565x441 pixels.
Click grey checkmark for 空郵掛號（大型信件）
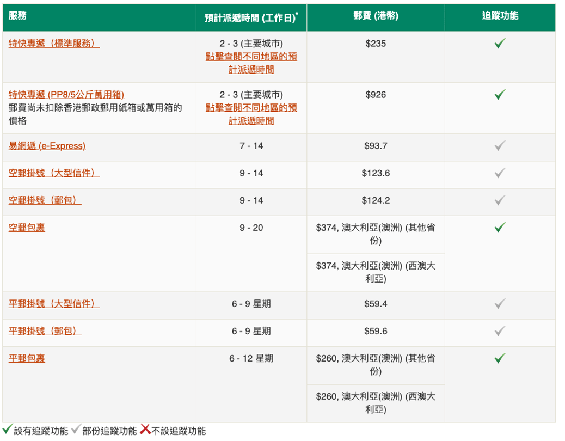click(x=500, y=173)
